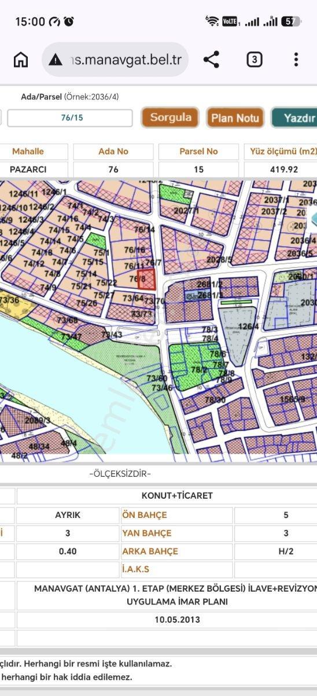The height and width of the screenshot is (696, 317).
Task: Click parcel 2036/4 on the map
Action: 303,240
